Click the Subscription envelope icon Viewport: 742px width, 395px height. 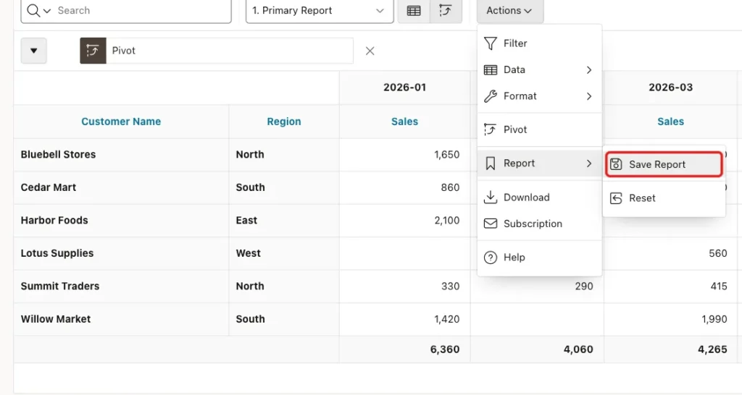coord(491,224)
